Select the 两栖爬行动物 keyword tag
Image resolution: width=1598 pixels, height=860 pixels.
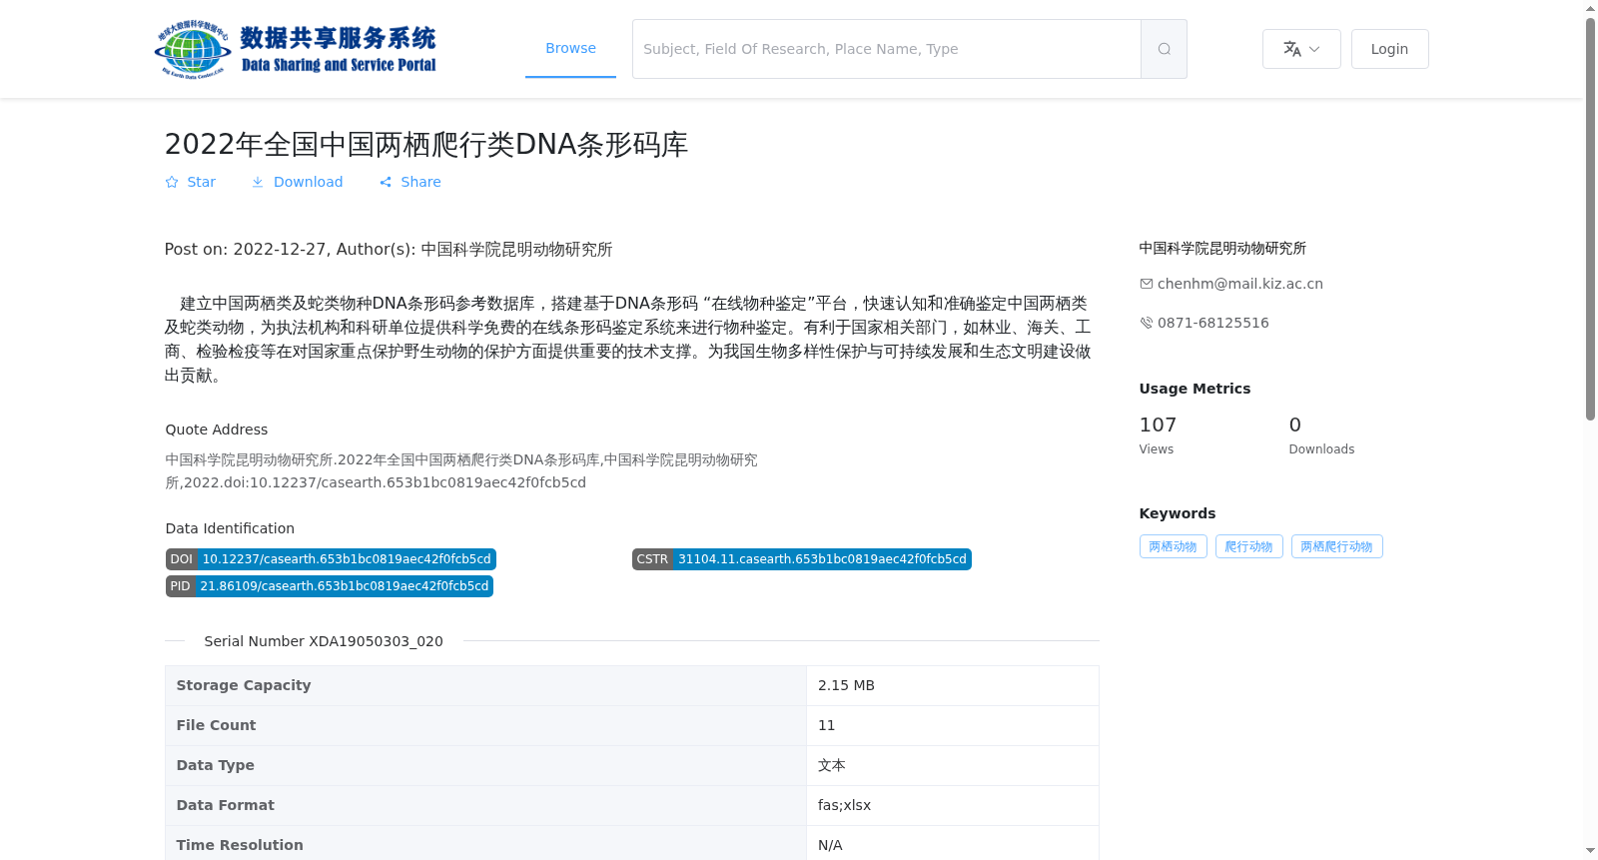click(x=1336, y=546)
